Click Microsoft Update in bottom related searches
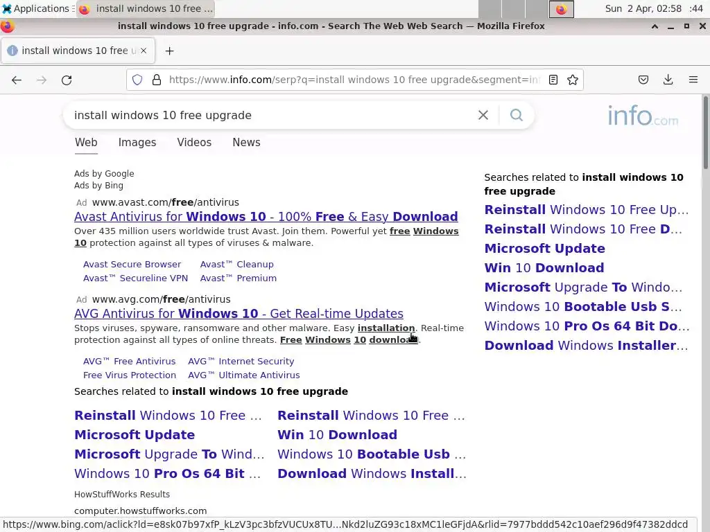Image resolution: width=710 pixels, height=532 pixels. coord(135,435)
